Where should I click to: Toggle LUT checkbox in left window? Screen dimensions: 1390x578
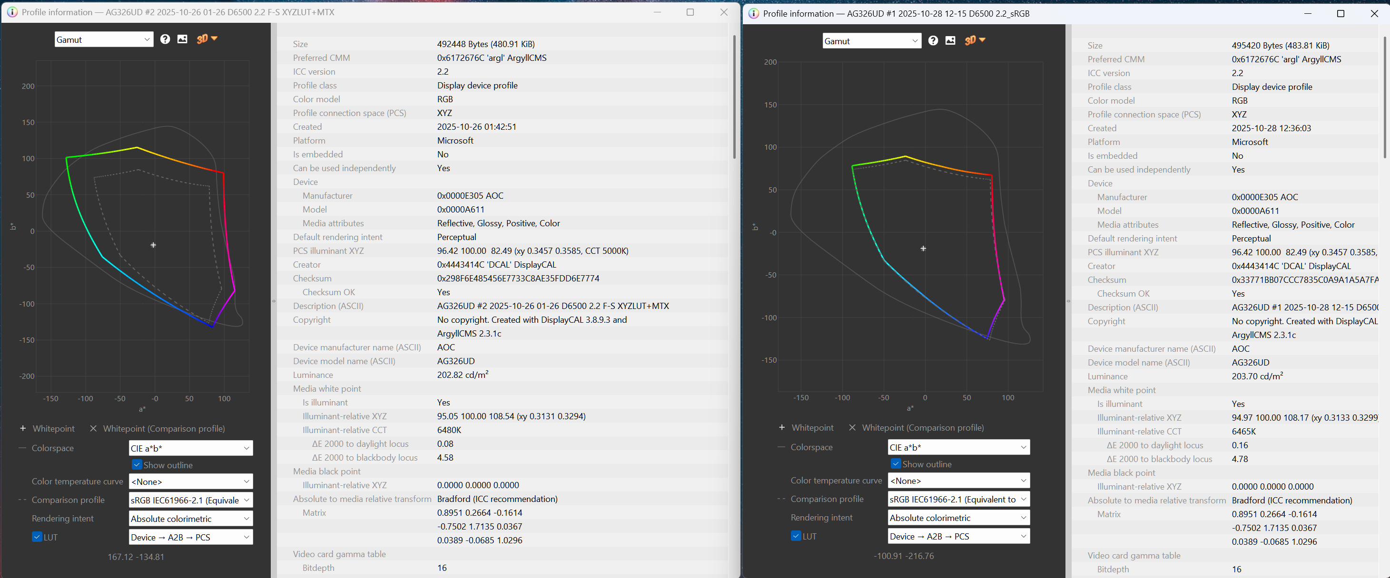[37, 537]
